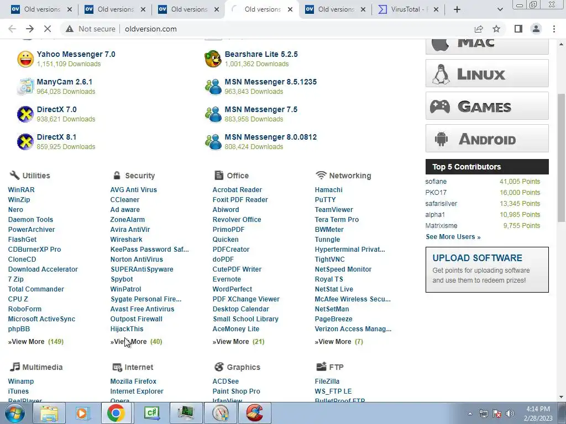The image size is (566, 424).
Task: Open the browser side panel
Action: (x=518, y=29)
